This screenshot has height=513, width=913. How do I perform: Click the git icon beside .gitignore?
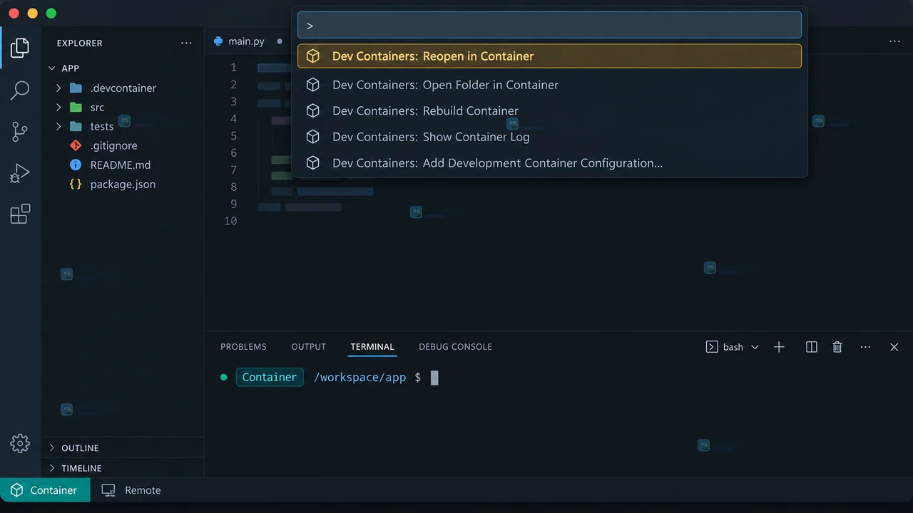76,145
